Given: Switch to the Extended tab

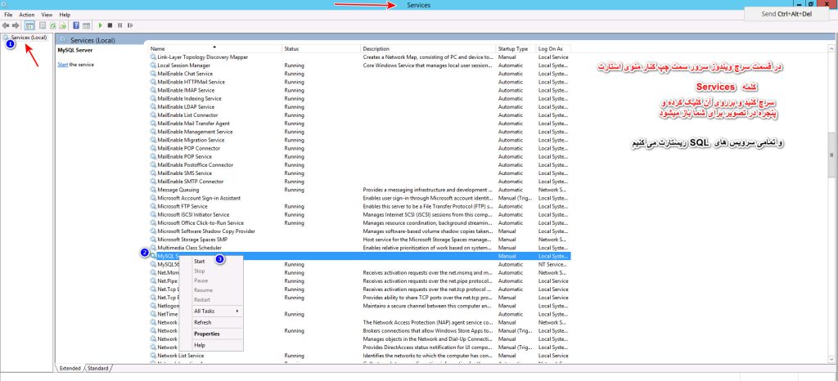Looking at the screenshot, I should (x=70, y=368).
